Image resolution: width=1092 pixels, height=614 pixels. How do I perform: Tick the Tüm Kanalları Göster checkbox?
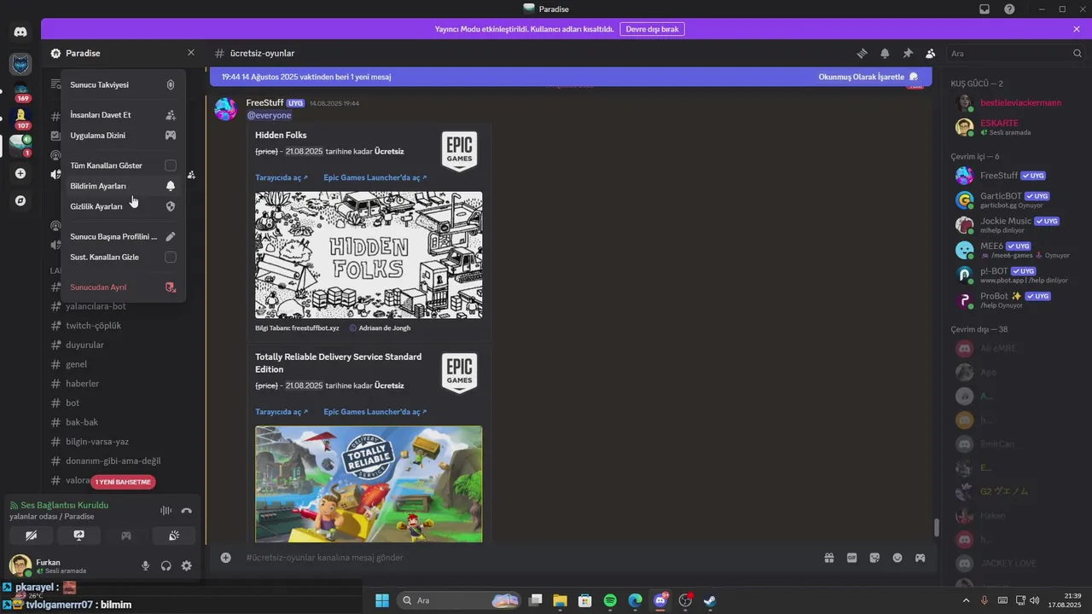pos(171,165)
